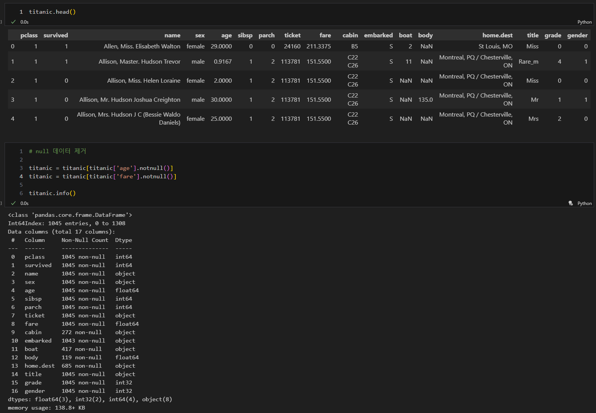This screenshot has height=413, width=596.
Task: Click the grade column header
Action: pos(553,35)
